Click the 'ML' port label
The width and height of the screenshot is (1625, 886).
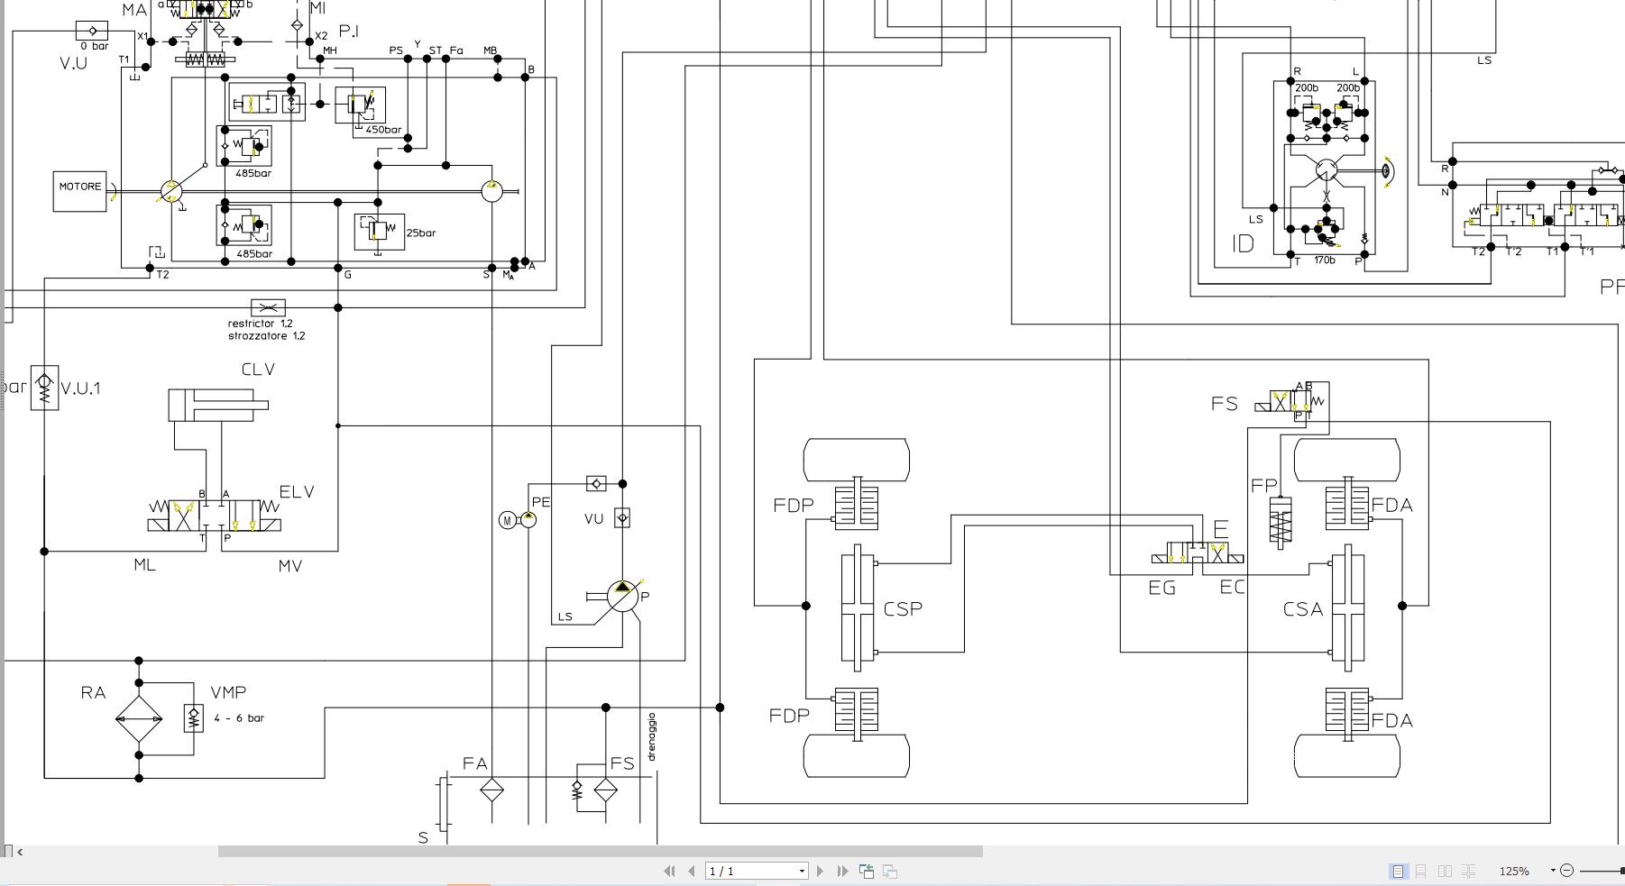pos(144,565)
